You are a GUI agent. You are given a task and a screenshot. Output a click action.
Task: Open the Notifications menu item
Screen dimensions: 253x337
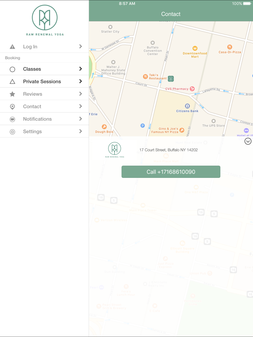pyautogui.click(x=44, y=119)
